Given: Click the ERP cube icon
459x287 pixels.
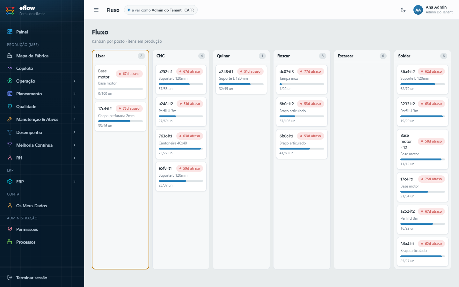Looking at the screenshot, I should click(x=10, y=182).
